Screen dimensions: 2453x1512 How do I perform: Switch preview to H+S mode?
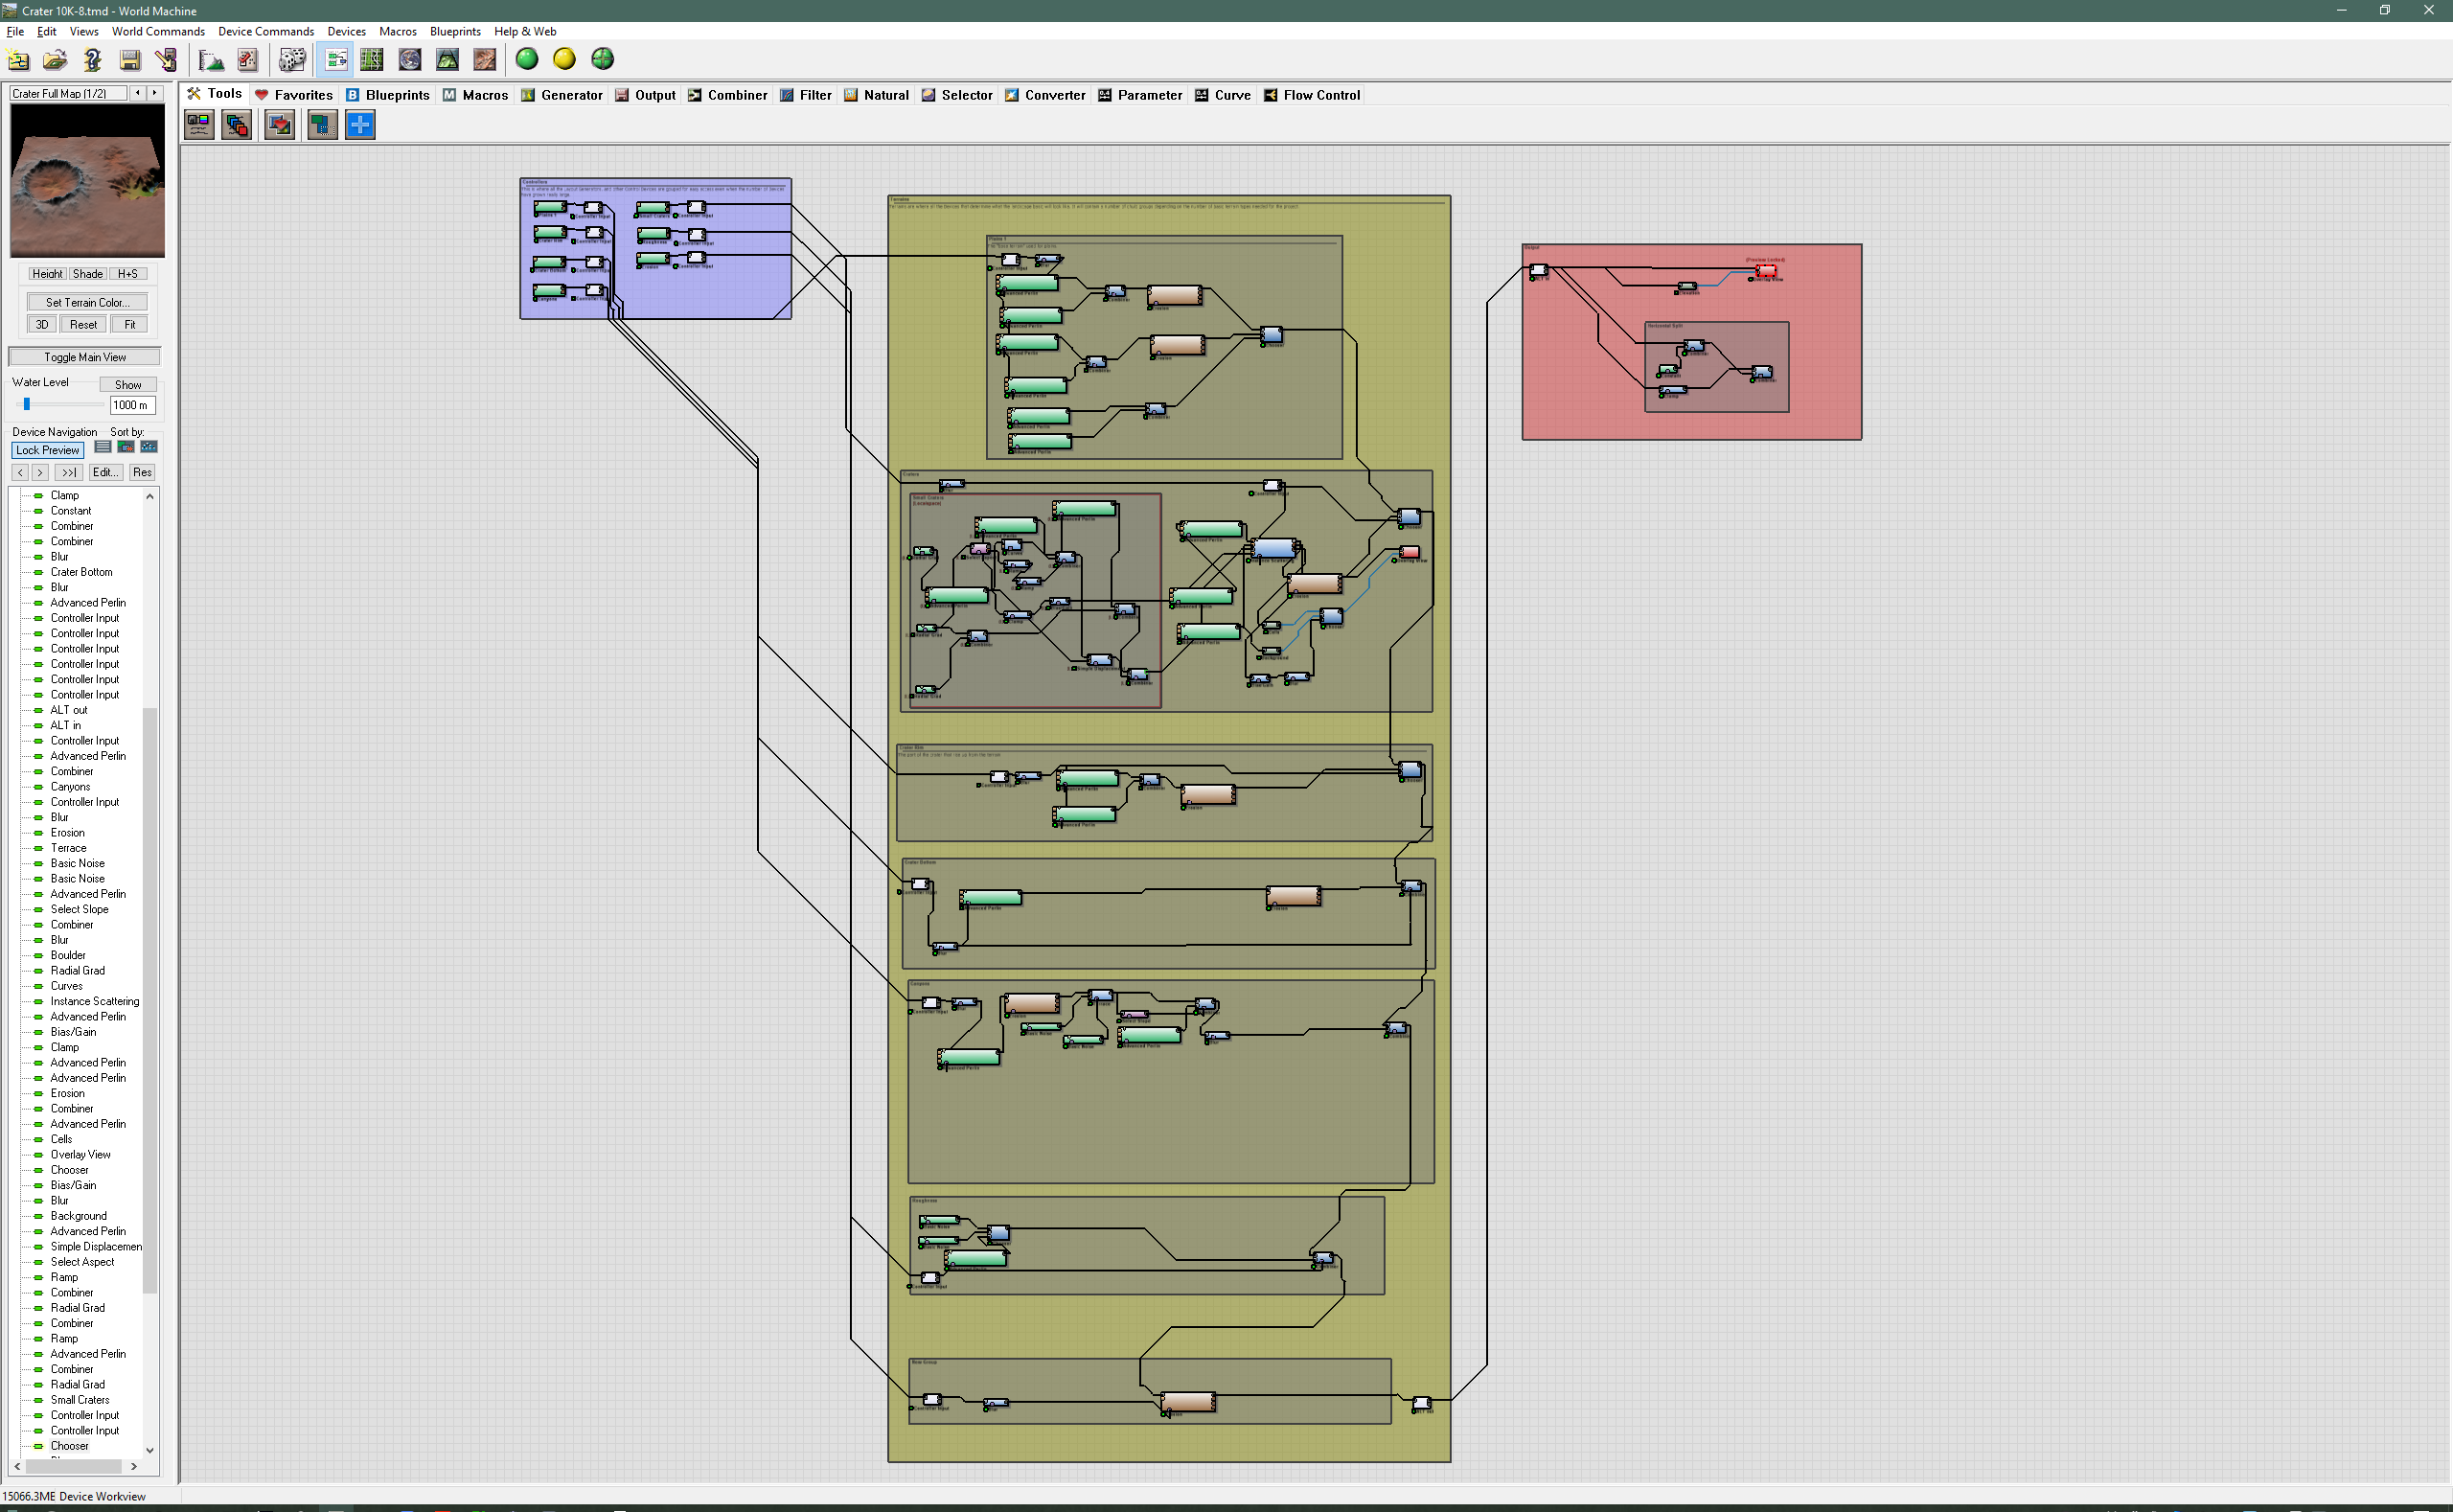point(127,274)
